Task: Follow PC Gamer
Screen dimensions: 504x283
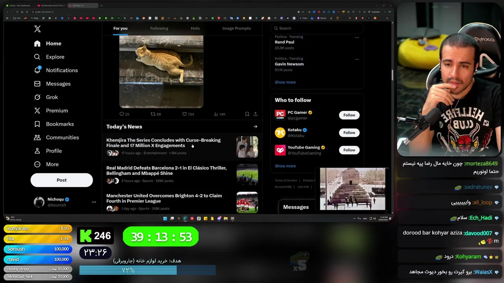Action: 349,115
